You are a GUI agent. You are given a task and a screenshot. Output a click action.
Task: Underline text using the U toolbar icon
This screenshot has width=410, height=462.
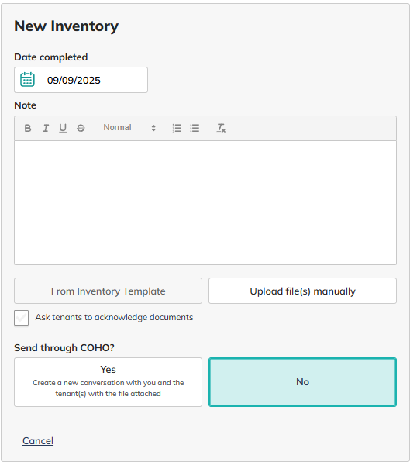tap(63, 128)
